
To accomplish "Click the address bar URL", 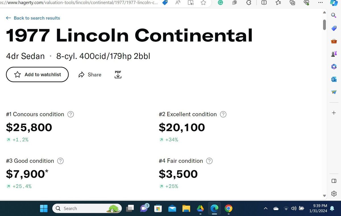I will tap(80, 3).
